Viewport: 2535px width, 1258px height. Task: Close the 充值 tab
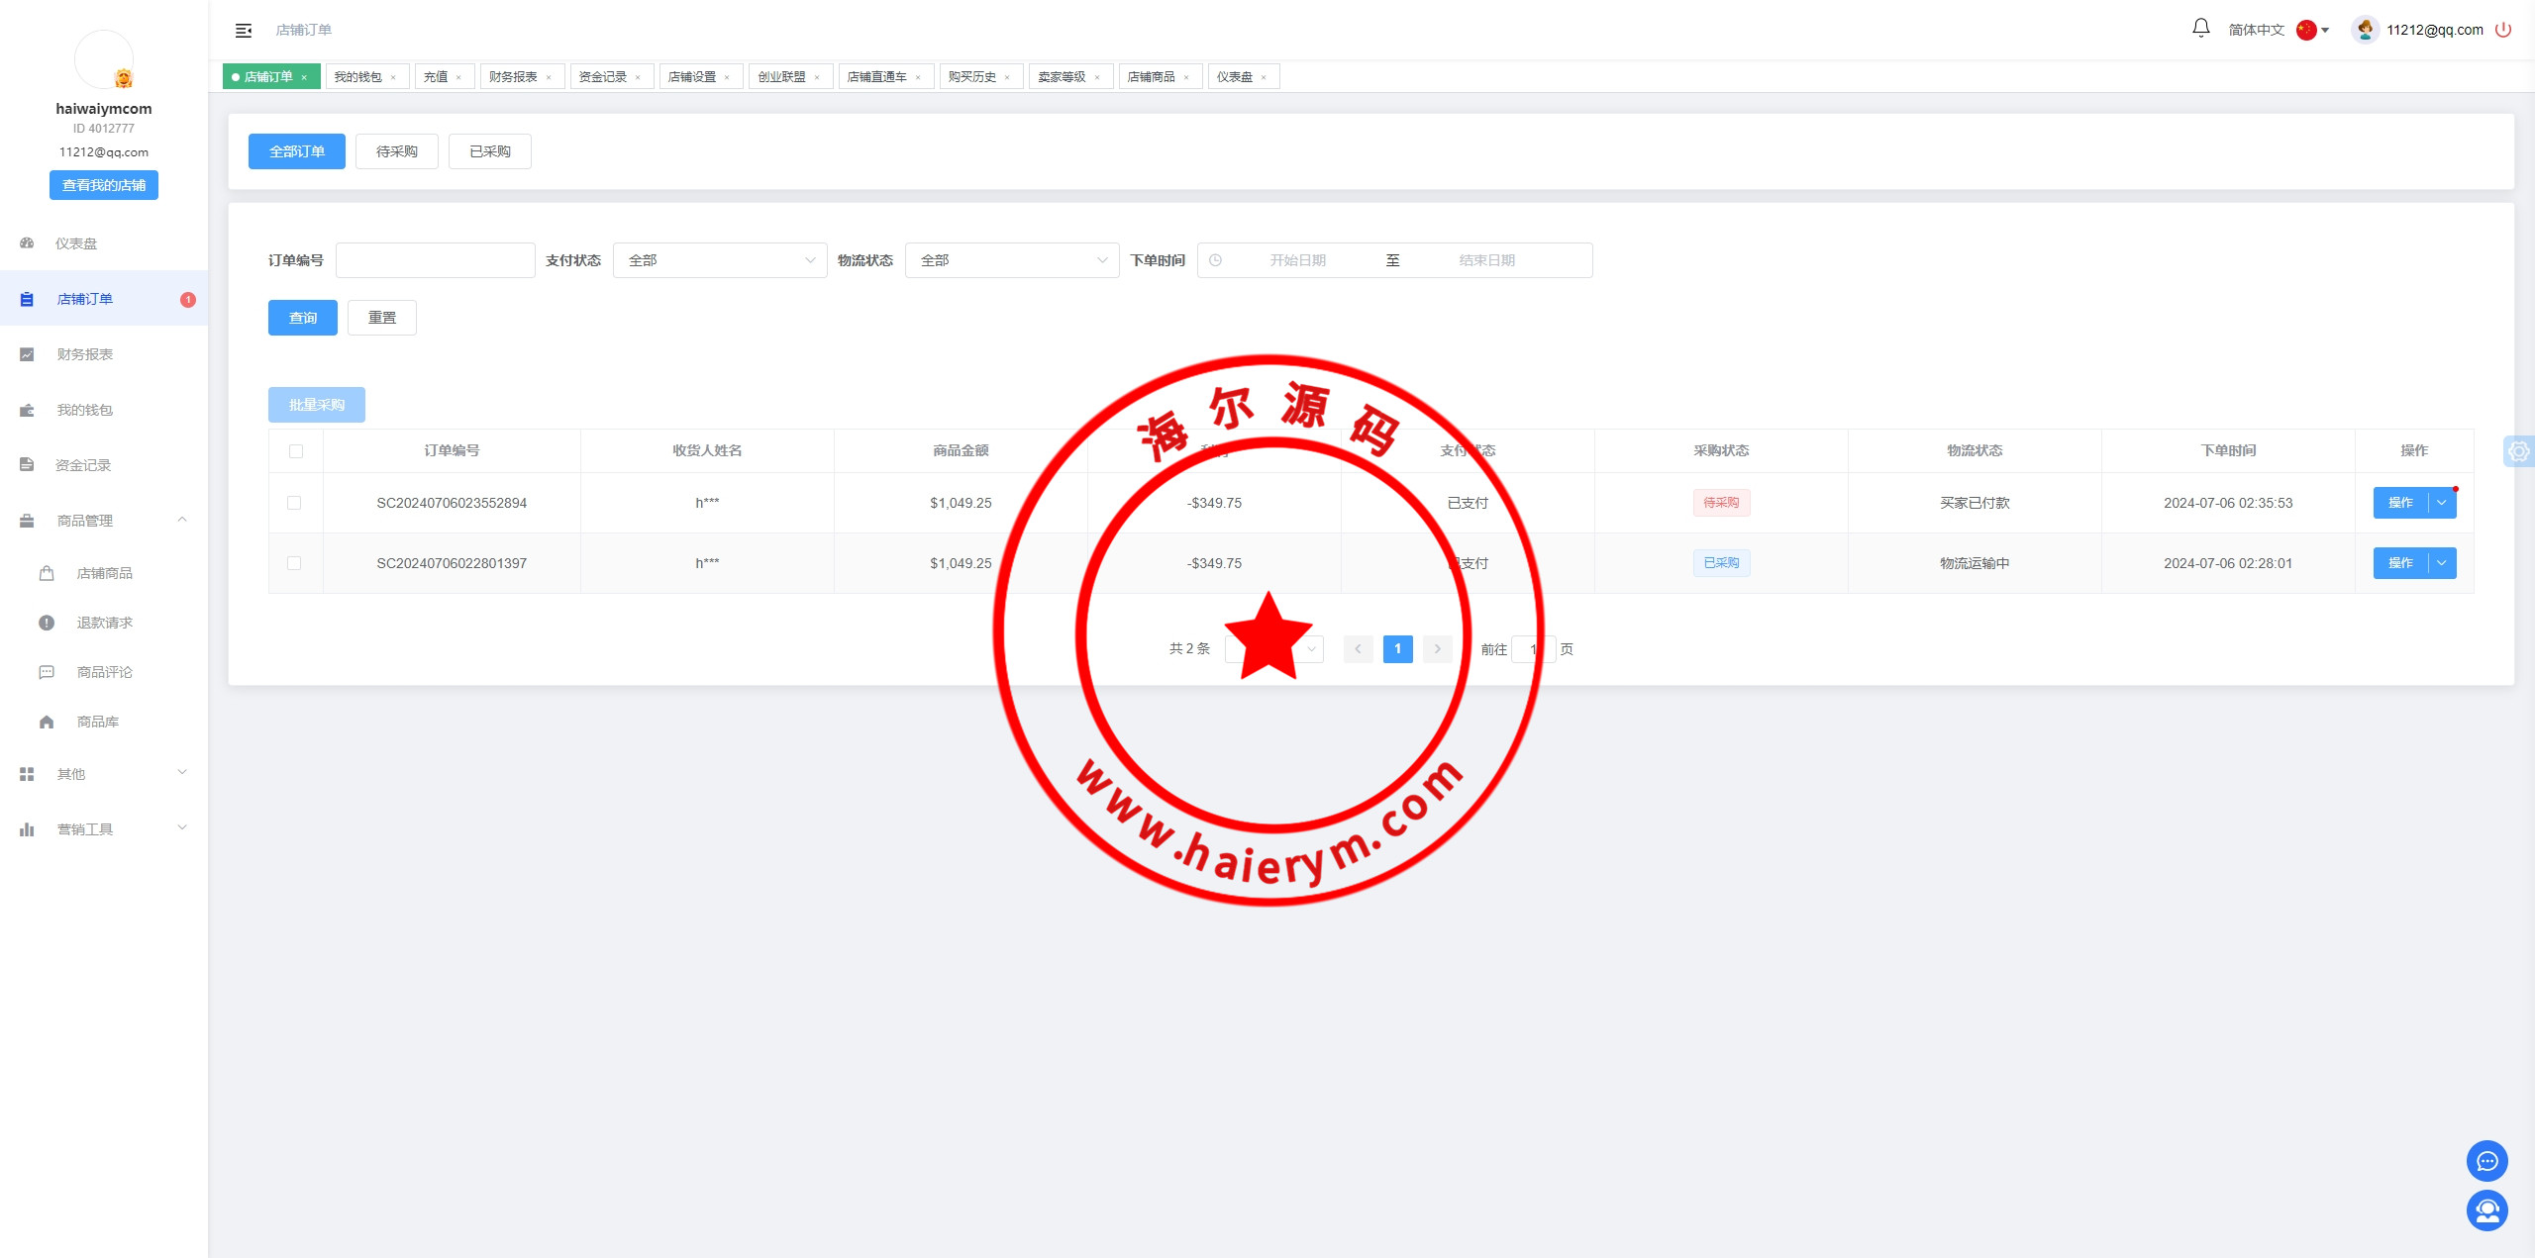click(458, 77)
